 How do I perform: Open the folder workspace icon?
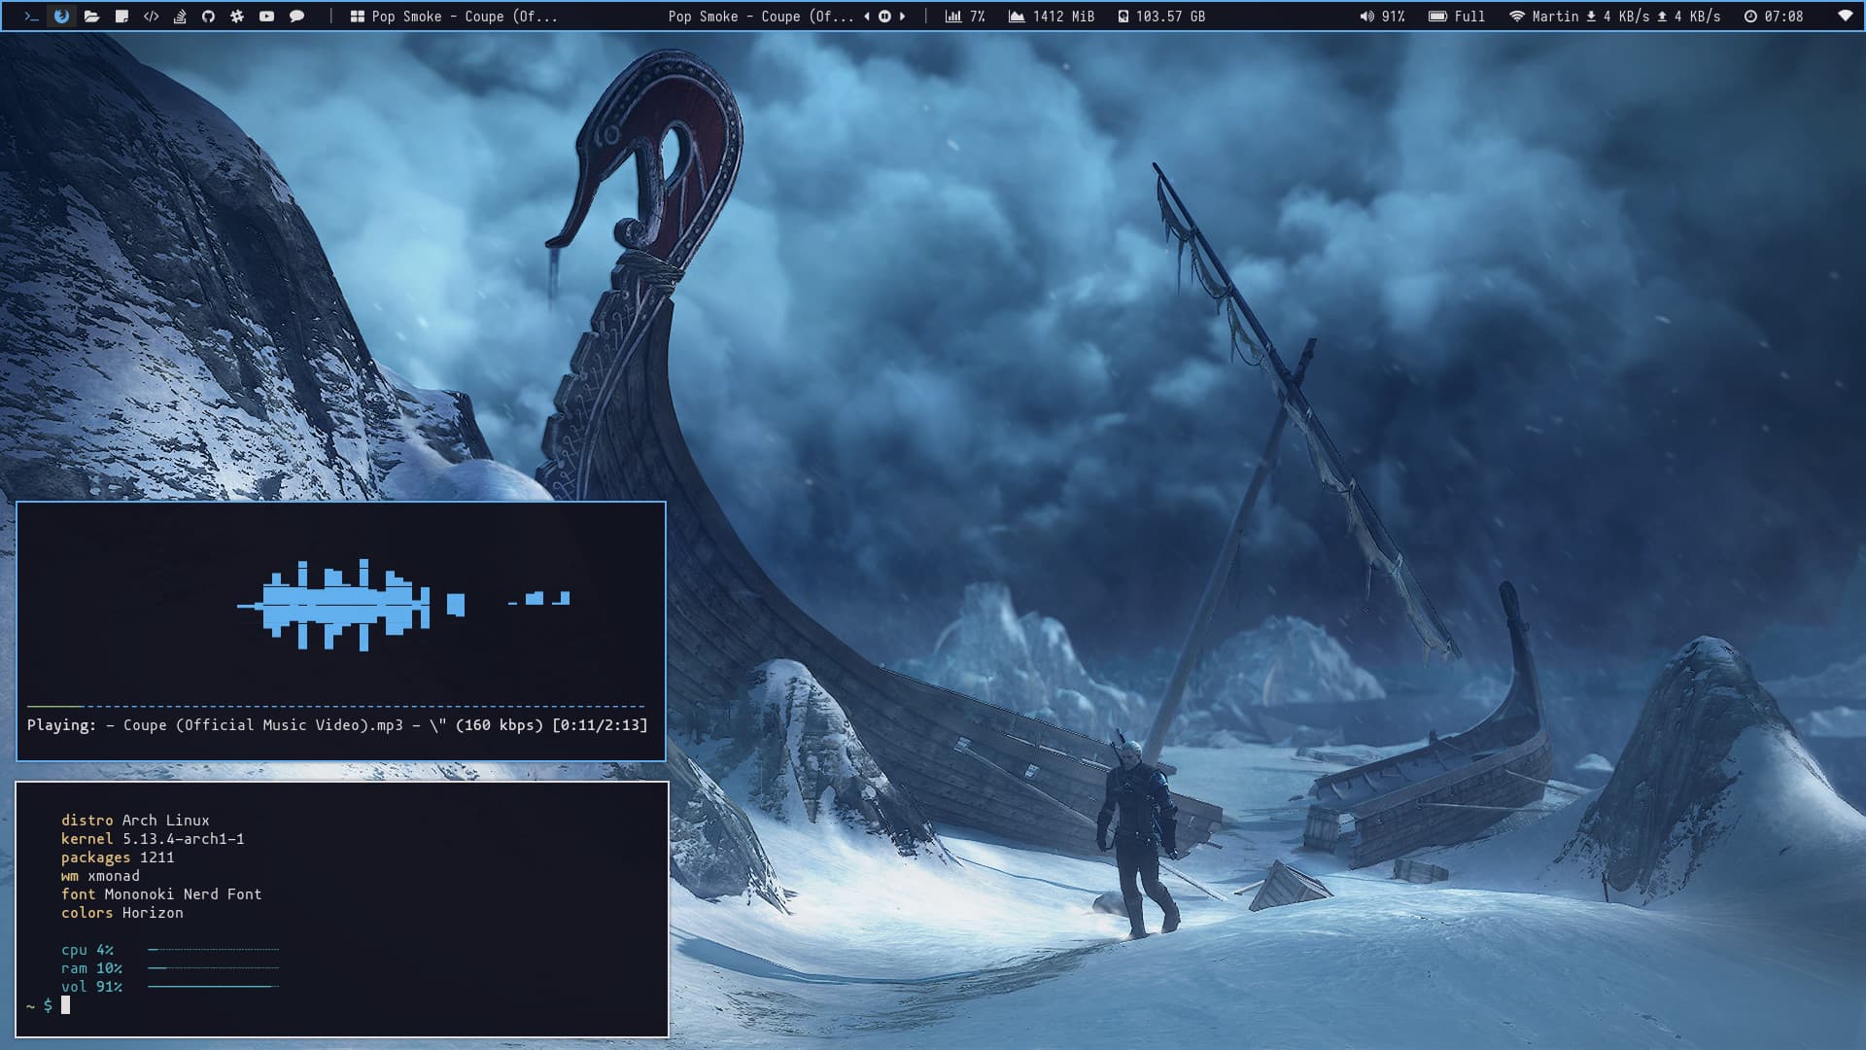(x=91, y=17)
